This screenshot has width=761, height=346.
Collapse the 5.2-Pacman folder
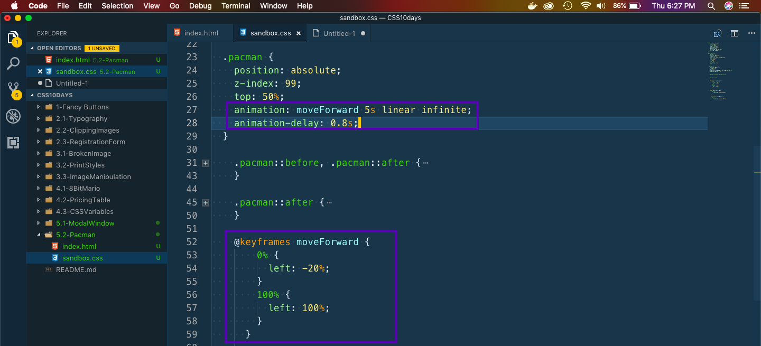click(x=39, y=235)
